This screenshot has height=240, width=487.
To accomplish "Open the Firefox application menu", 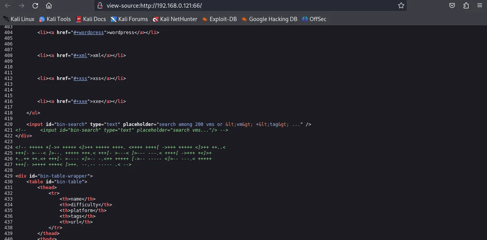I will [x=479, y=6].
